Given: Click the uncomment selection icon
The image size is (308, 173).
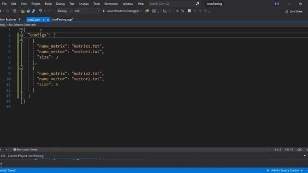Looking at the screenshot, I should pyautogui.click(x=182, y=11).
